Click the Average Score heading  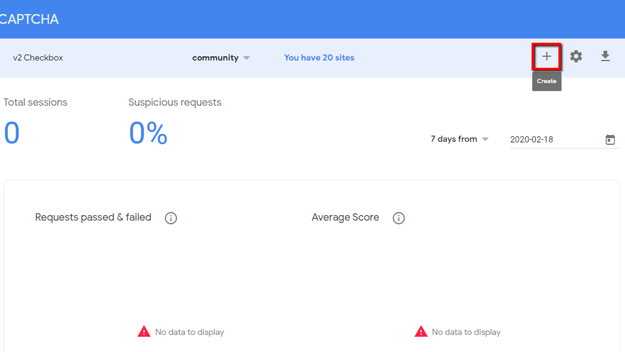click(345, 217)
